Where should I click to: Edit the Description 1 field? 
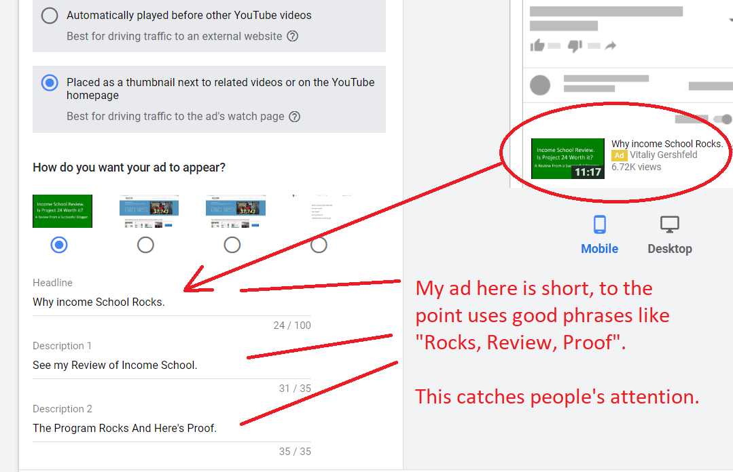pos(172,365)
